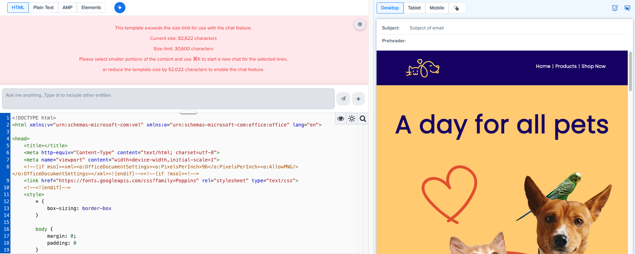Click Shop Now link in email header
635x254 pixels.
593,66
